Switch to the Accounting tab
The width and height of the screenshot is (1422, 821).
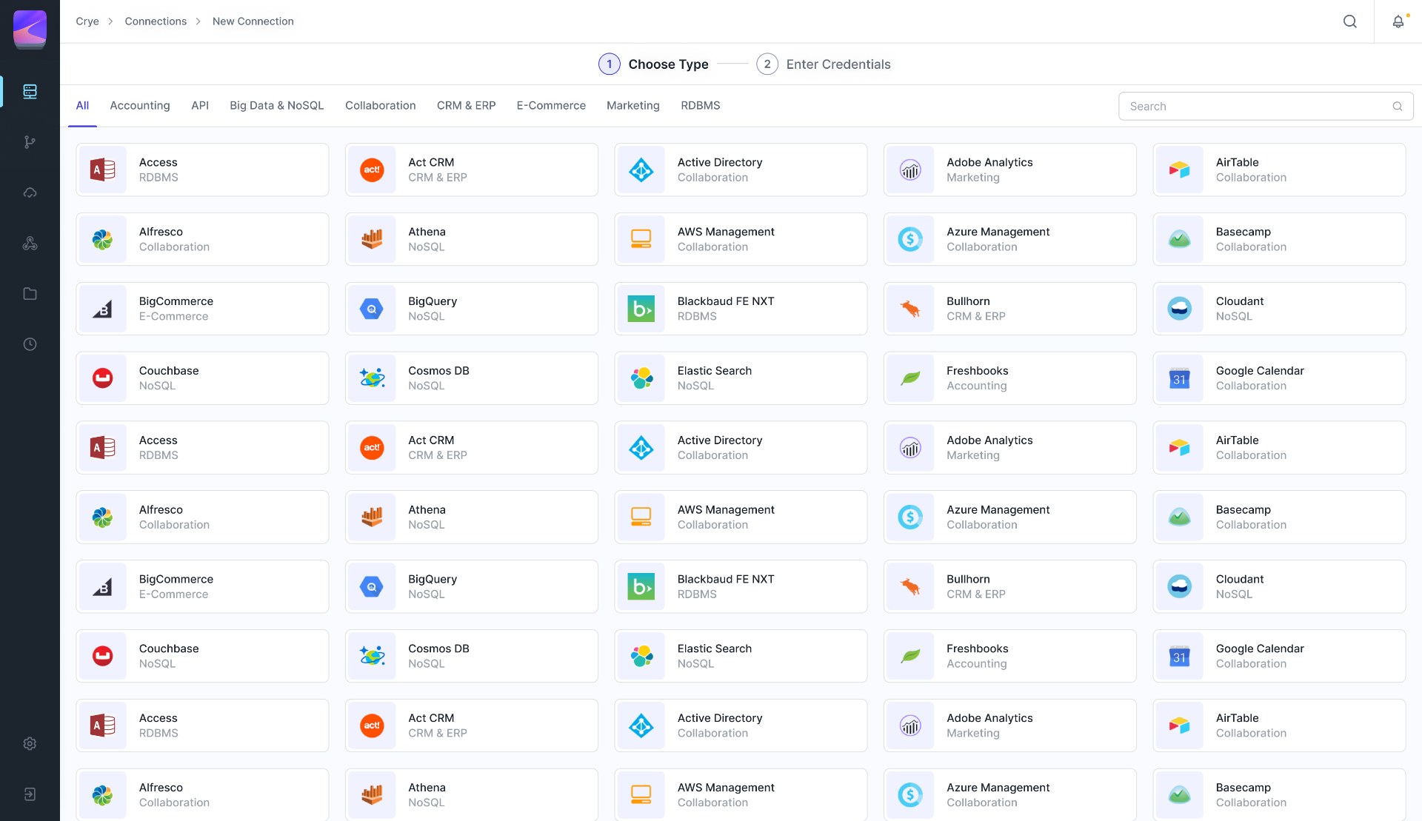click(139, 105)
